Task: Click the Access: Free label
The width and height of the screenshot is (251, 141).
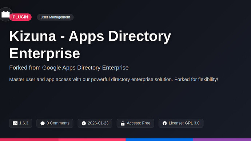Action: (139, 123)
